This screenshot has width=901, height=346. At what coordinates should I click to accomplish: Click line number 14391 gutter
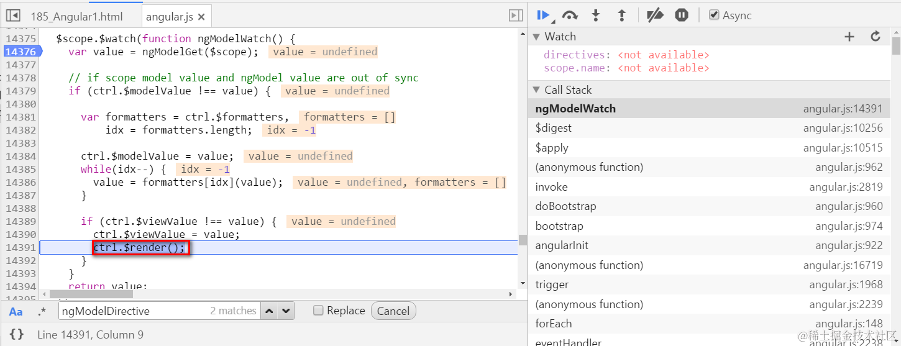click(21, 247)
